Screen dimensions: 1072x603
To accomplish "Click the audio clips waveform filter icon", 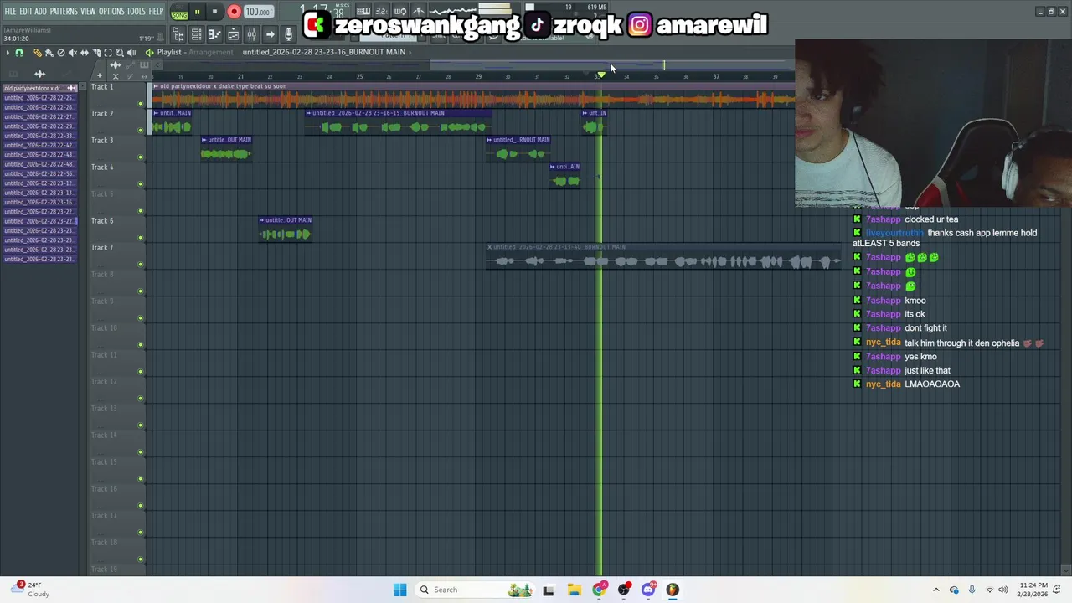I will (39, 74).
